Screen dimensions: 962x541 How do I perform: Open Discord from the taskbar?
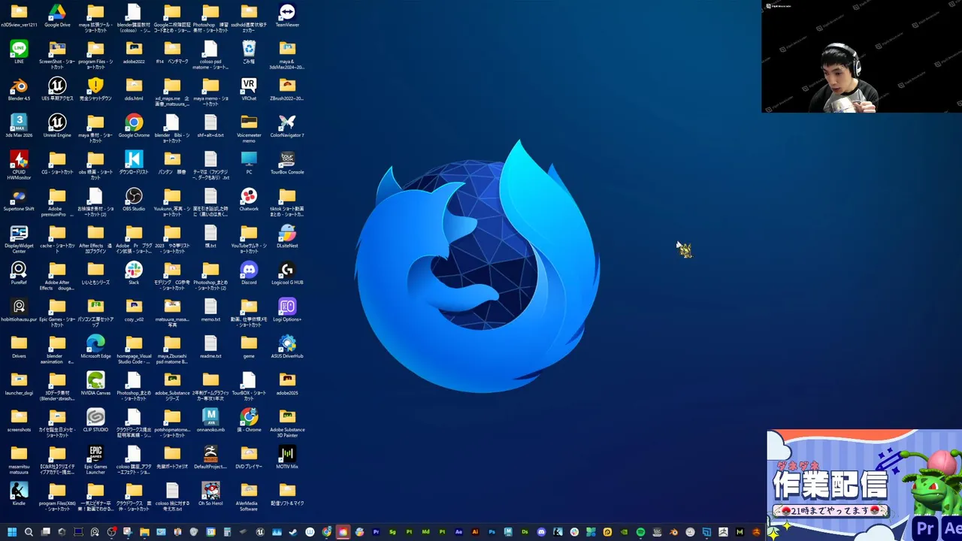pyautogui.click(x=541, y=532)
